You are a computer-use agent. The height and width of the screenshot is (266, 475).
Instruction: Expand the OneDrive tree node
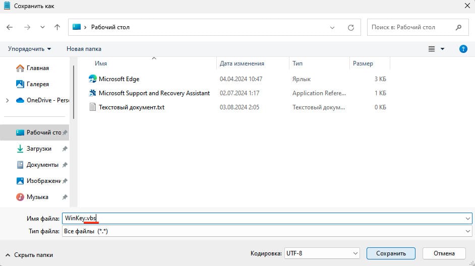7,100
